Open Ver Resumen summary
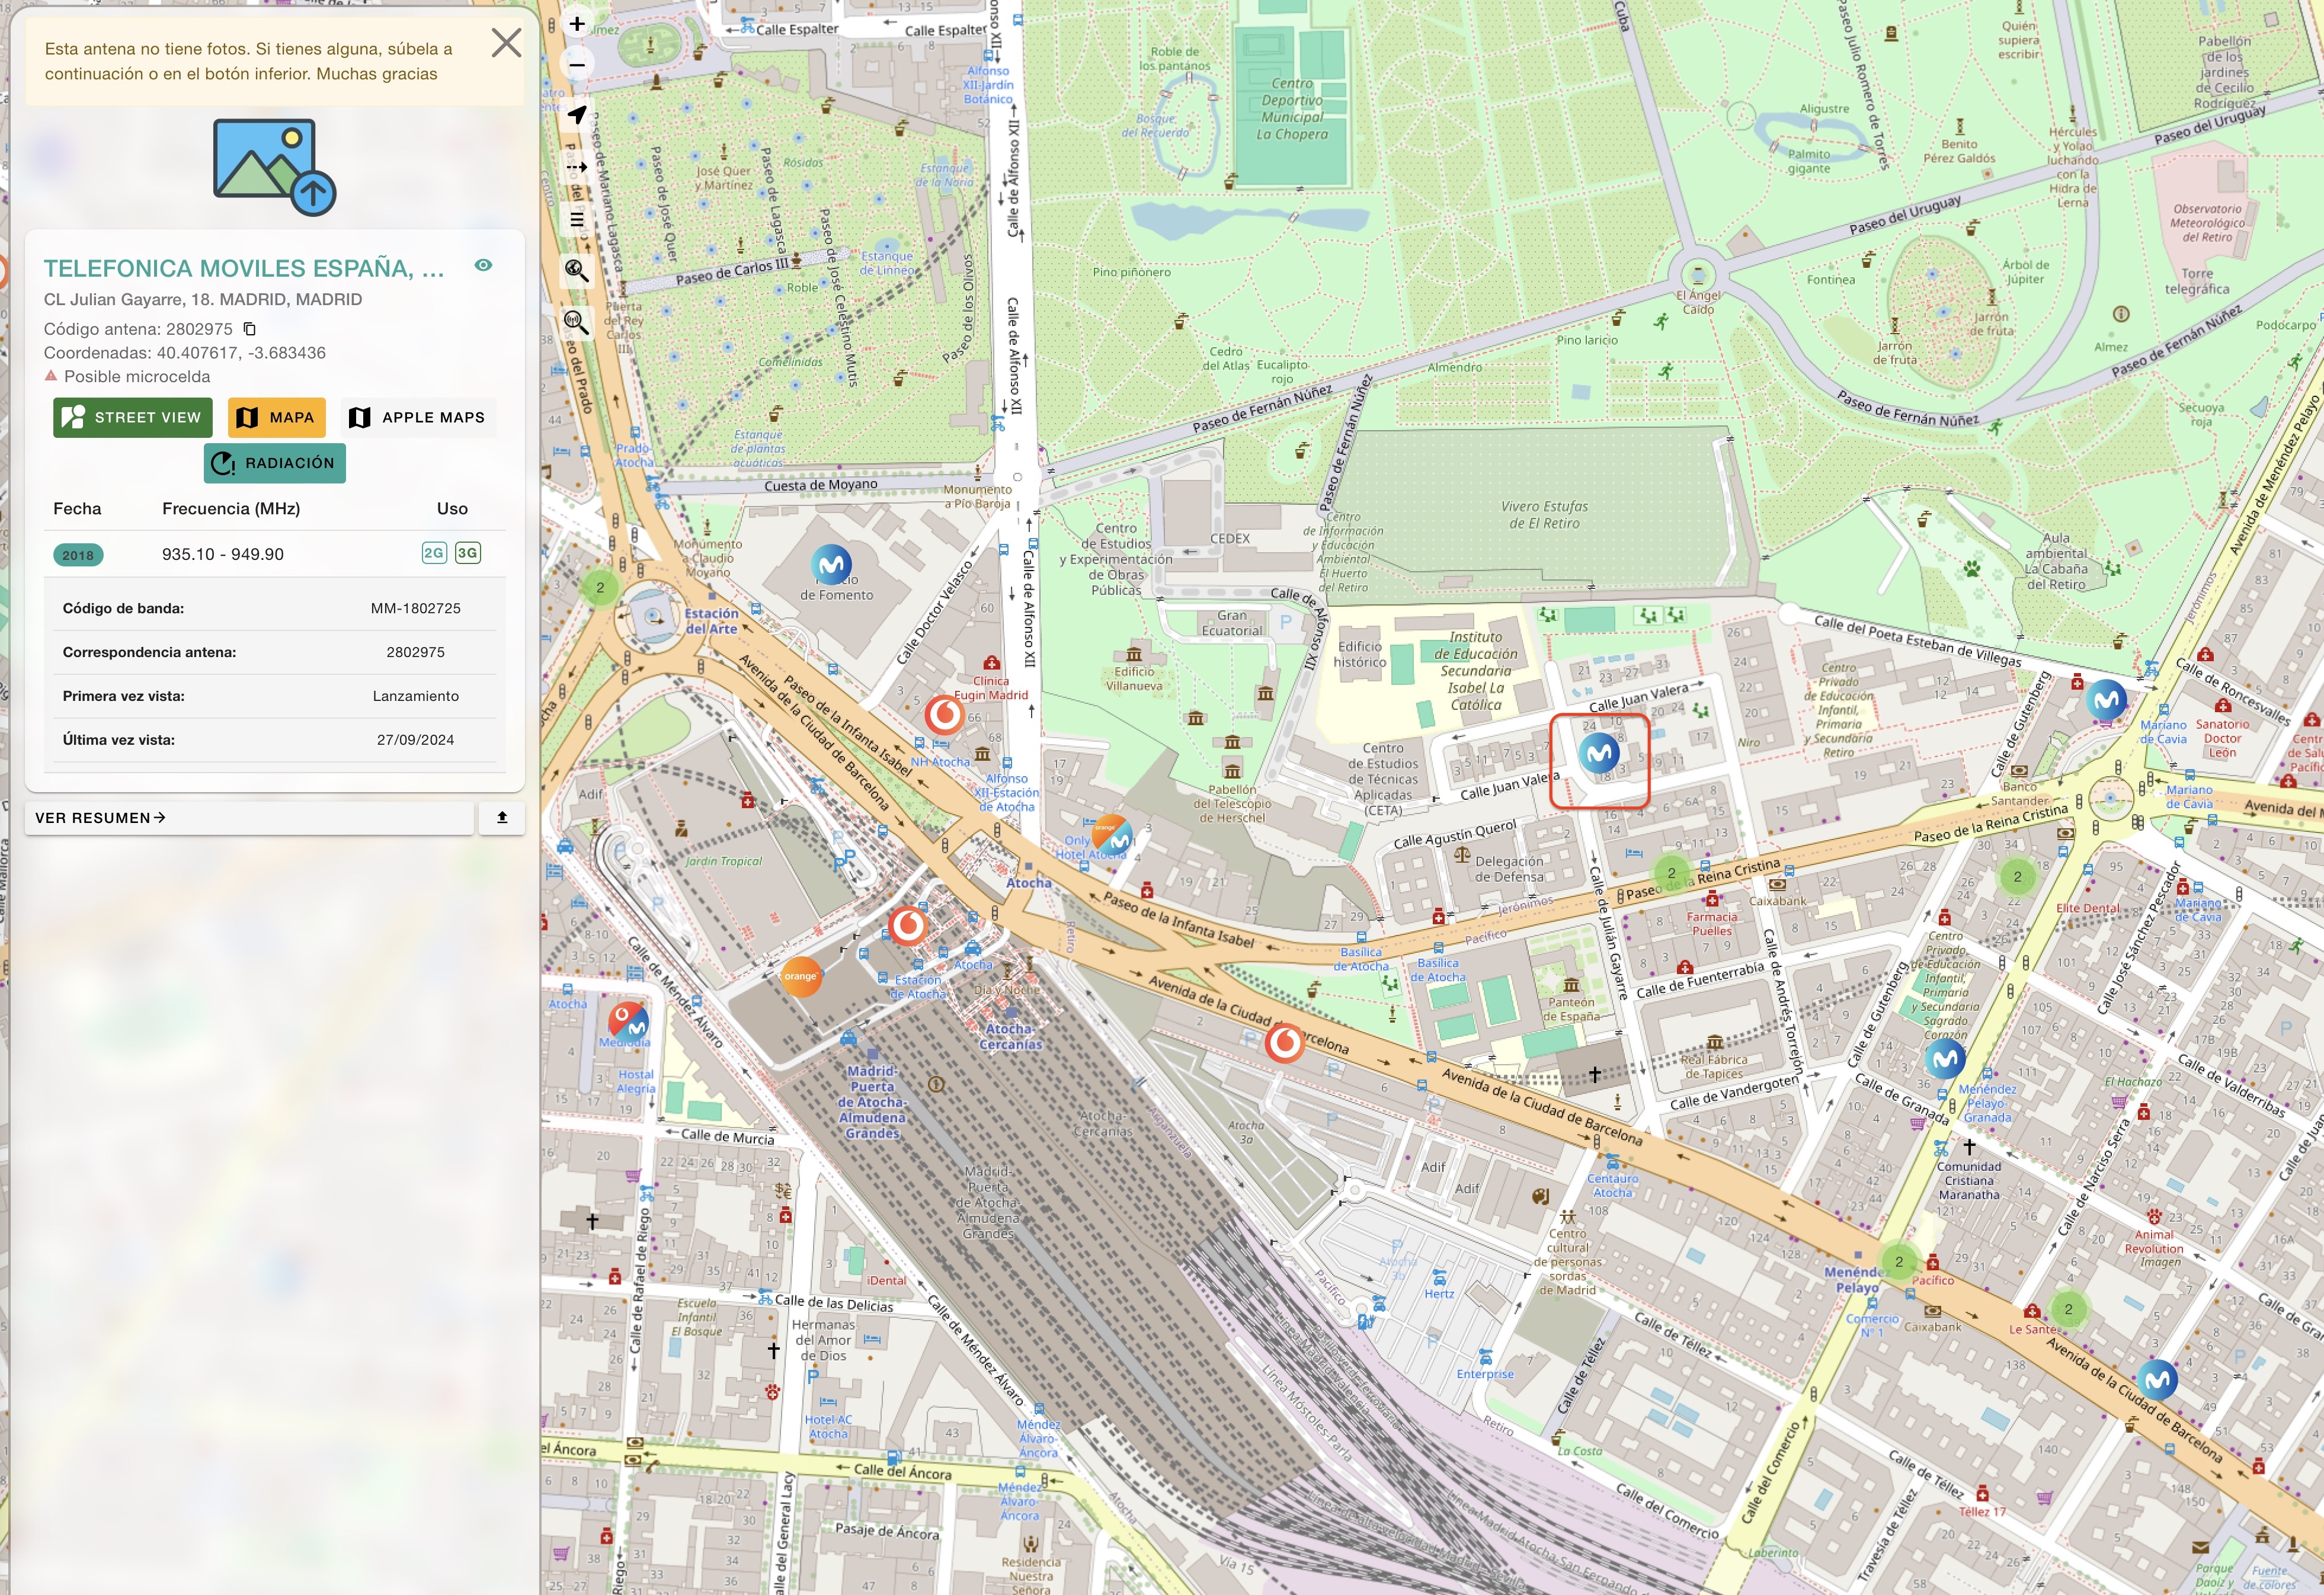This screenshot has width=2324, height=1595. click(248, 818)
